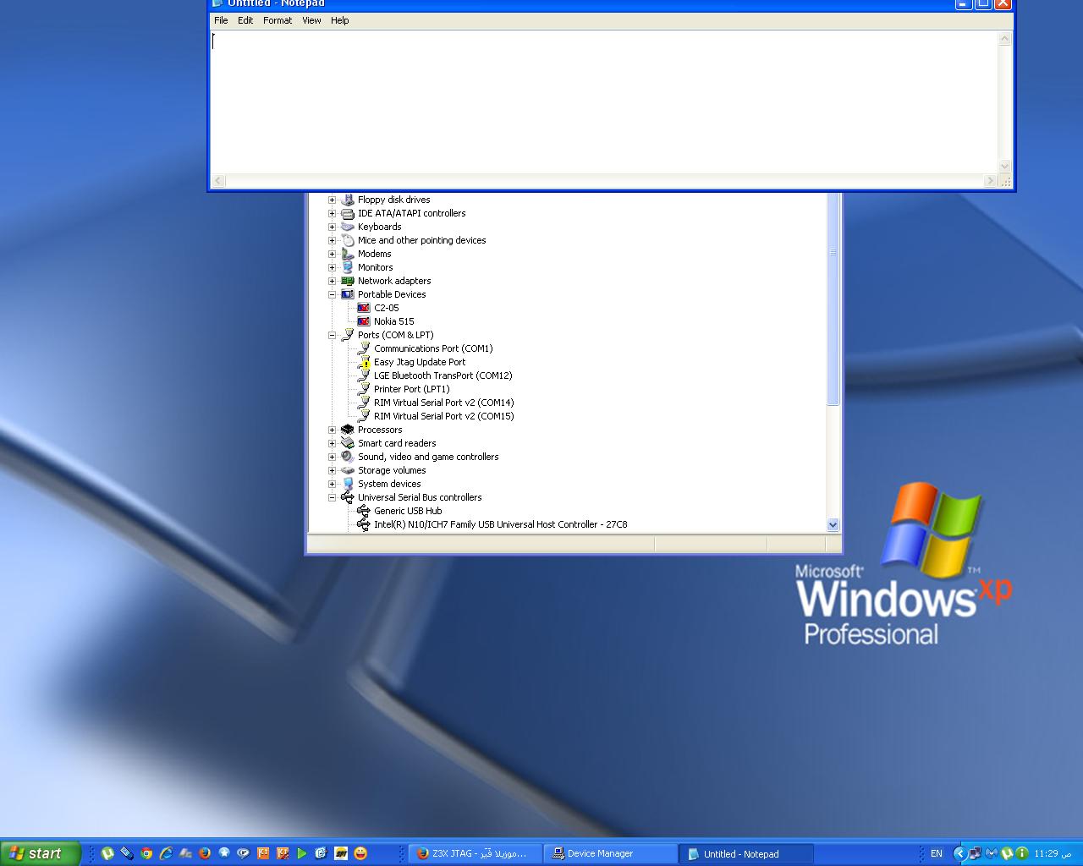1083x866 pixels.
Task: Open the Notepad View menu
Action: [x=311, y=20]
